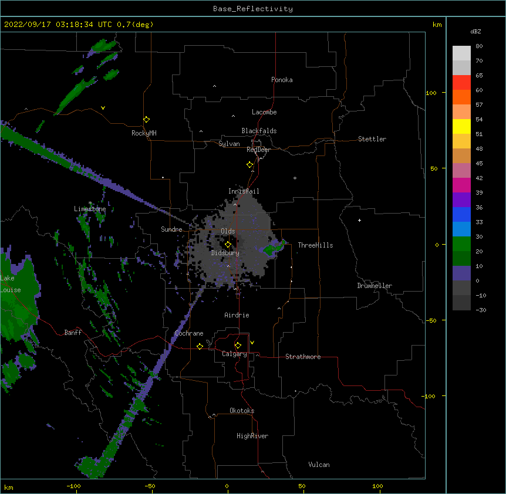Click the Calgary city label
This screenshot has width=506, height=494.
click(235, 354)
